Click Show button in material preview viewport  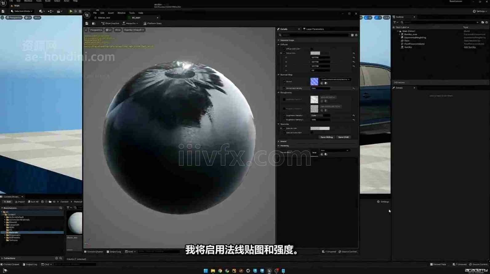pyautogui.click(x=118, y=30)
